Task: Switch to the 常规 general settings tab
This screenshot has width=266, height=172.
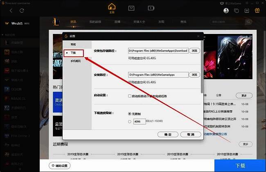Action: (73, 44)
